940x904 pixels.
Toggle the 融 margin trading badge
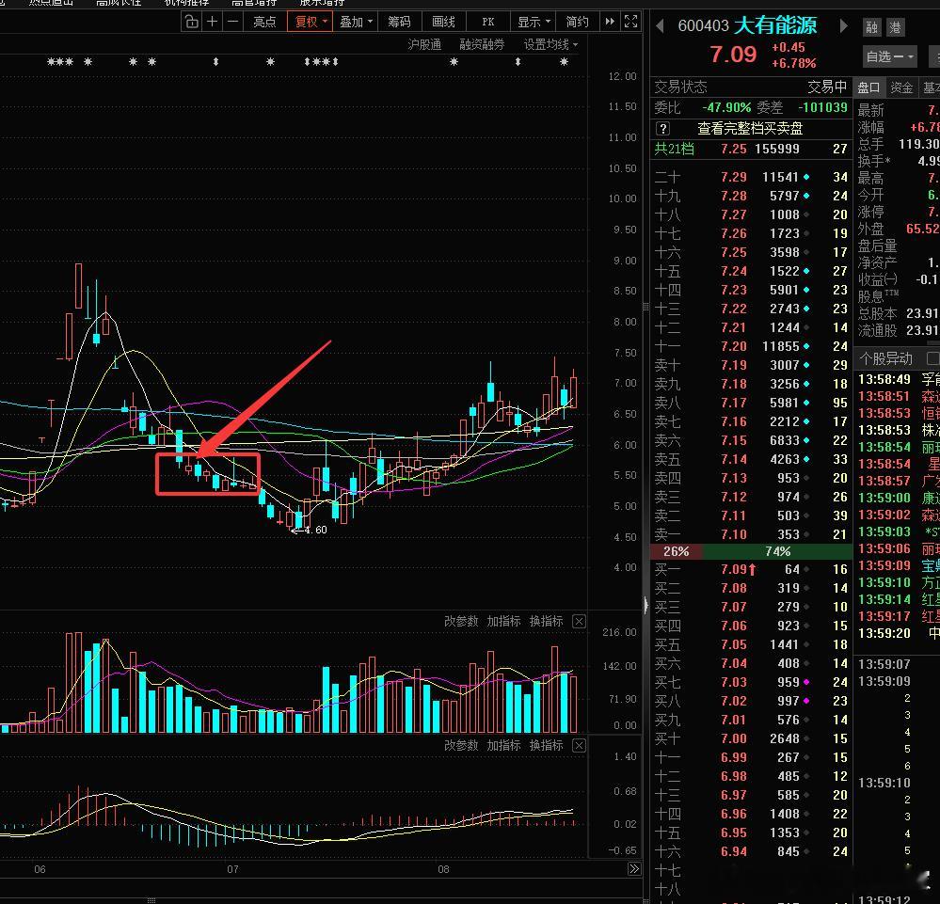[x=872, y=27]
